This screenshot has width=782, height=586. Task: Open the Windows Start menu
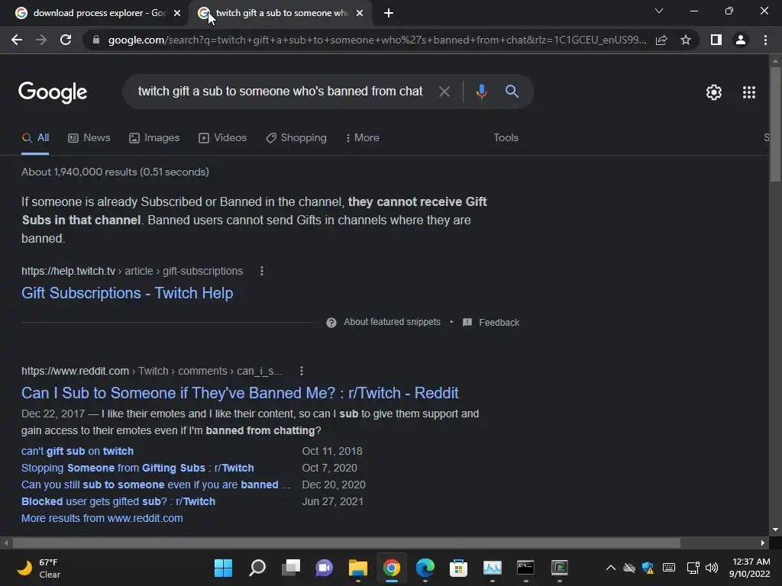tap(223, 568)
